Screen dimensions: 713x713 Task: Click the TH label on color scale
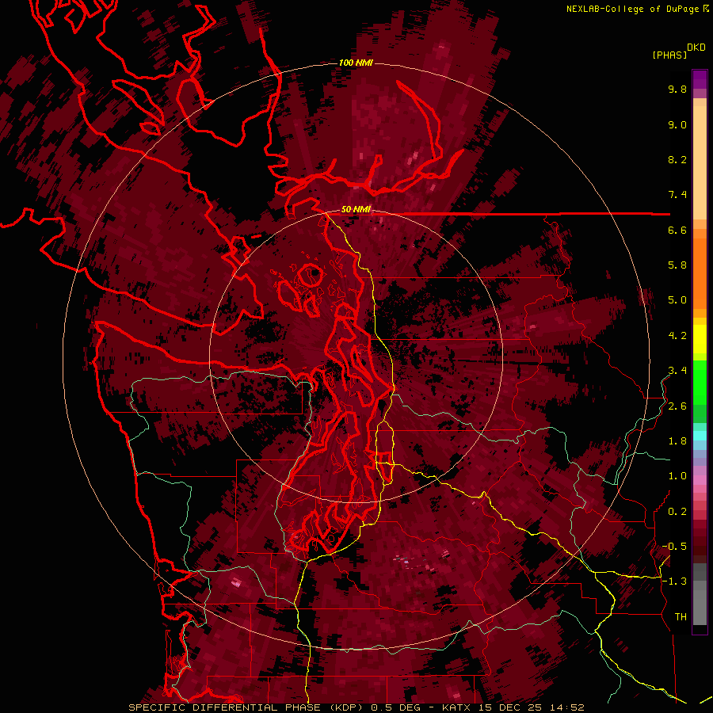(x=681, y=617)
